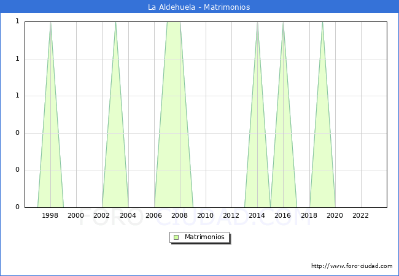Click the 2003 marriage peak in chart
The image size is (399, 276).
click(115, 114)
